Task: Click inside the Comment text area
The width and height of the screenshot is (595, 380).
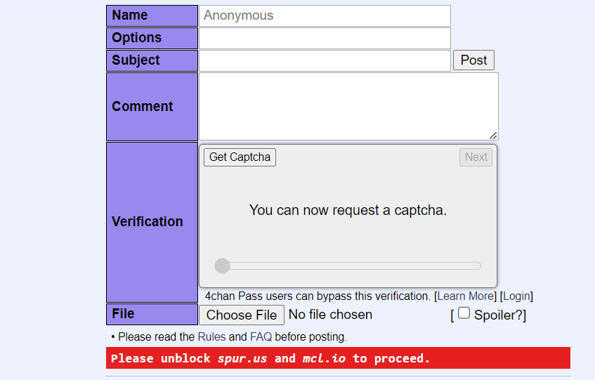Action: coord(348,106)
